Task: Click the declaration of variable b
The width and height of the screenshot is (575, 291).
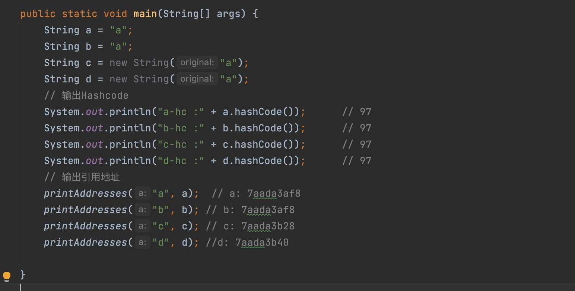Action: tap(88, 46)
